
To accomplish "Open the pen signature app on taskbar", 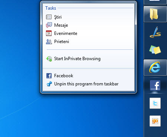I will coord(155,32).
